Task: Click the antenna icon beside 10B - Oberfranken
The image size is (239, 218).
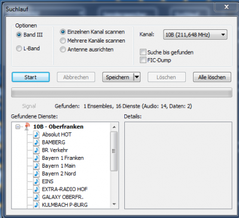Action: [x=27, y=126]
